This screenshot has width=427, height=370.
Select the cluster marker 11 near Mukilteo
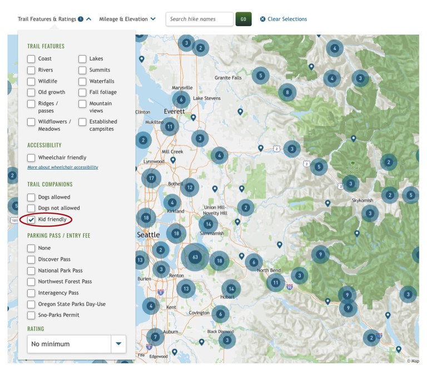[170, 126]
